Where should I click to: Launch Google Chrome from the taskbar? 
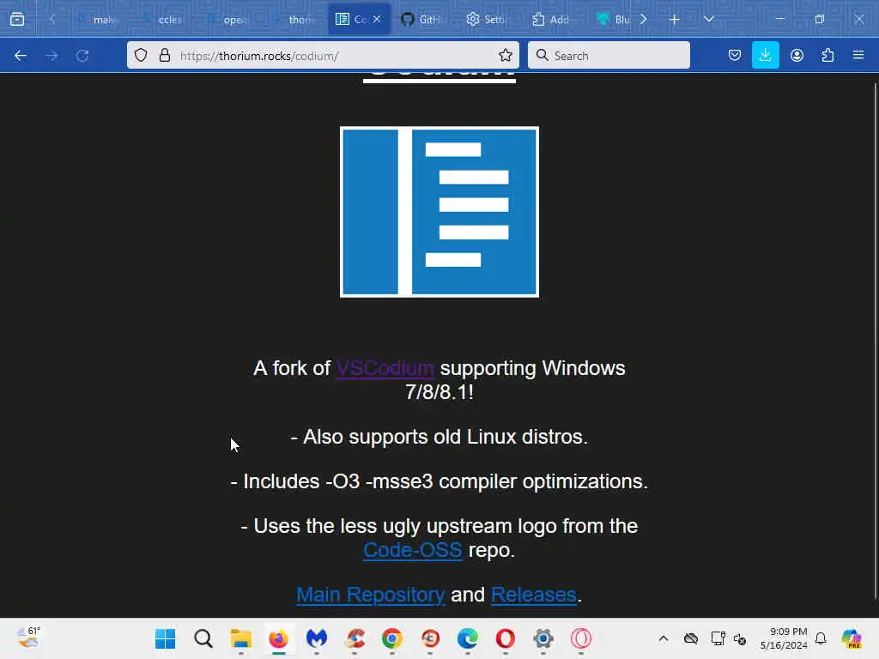[391, 638]
